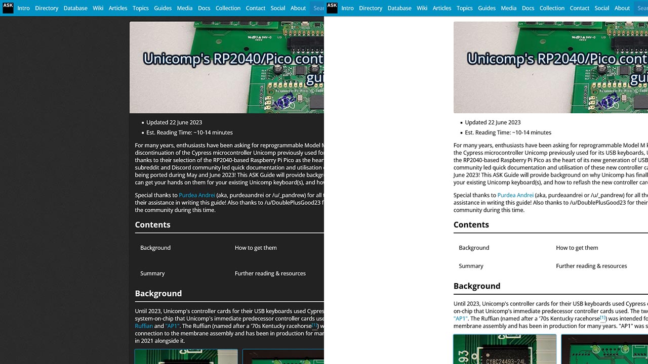
Task: Open Intro in the light-theme navigation bar
Action: coord(347,8)
